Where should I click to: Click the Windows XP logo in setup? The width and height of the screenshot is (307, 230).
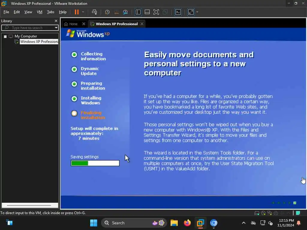[88, 34]
